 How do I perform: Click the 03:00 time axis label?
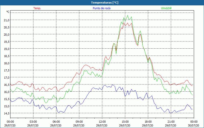[33, 122]
